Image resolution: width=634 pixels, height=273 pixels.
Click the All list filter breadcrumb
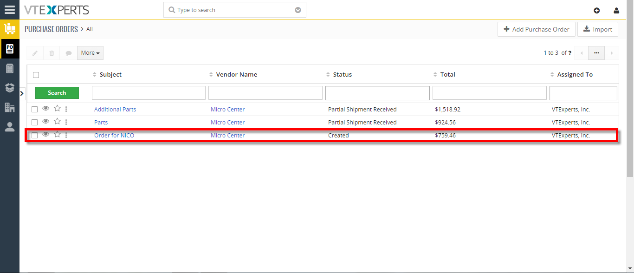pyautogui.click(x=90, y=29)
